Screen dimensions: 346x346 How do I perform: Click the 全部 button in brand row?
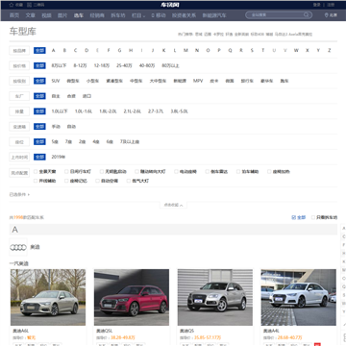[x=39, y=50]
